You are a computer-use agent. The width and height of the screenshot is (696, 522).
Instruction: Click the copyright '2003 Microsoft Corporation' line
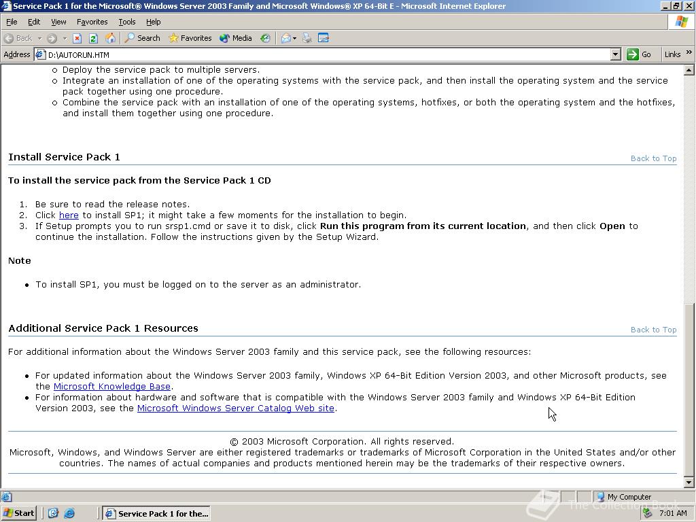tap(343, 442)
